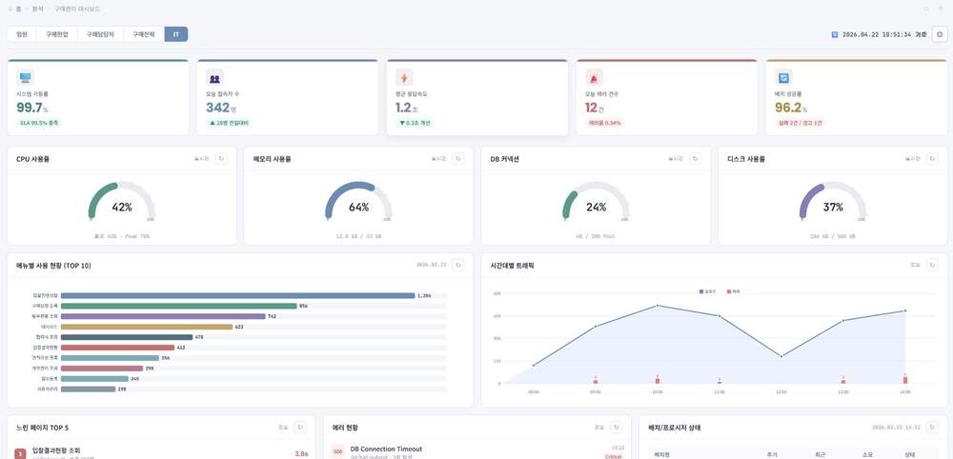Open the 홈 breadcrumb link
The width and height of the screenshot is (953, 459).
(x=18, y=10)
